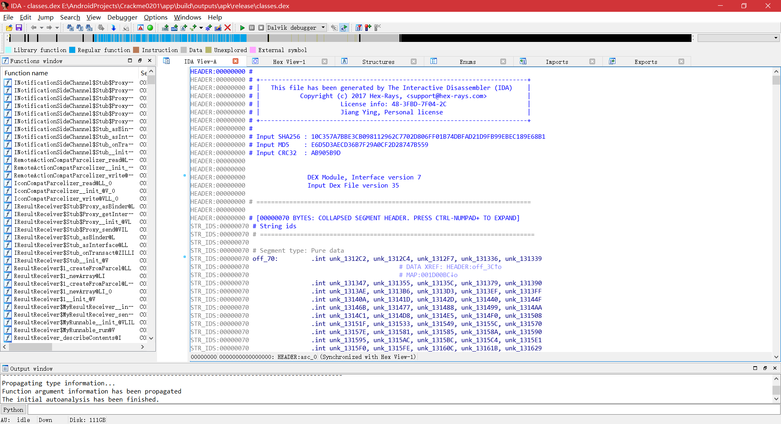The width and height of the screenshot is (781, 424).
Task: Click the Regular function color swatch
Action: [72, 50]
